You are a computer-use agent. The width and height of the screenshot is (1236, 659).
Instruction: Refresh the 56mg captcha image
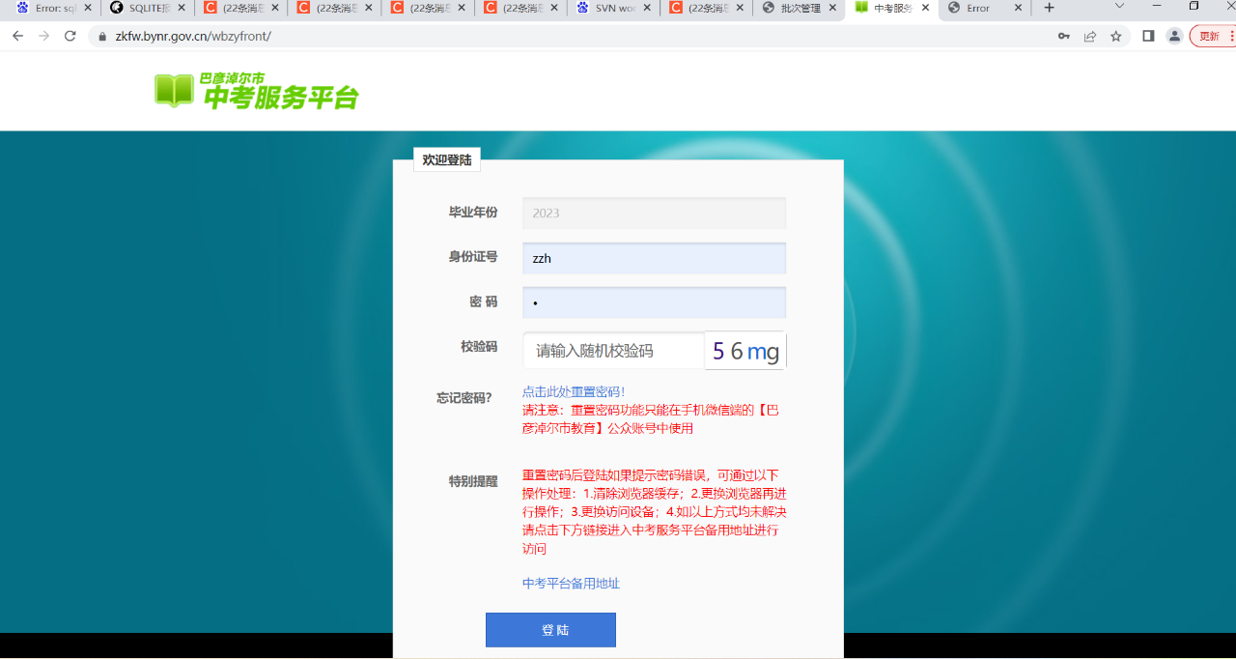click(x=745, y=351)
